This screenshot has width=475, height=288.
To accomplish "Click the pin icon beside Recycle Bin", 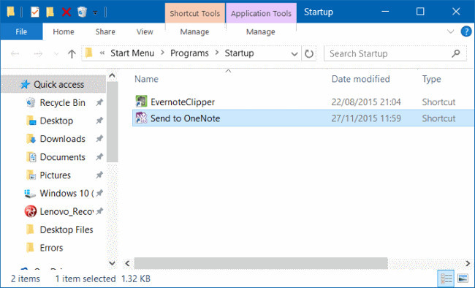I will pos(99,102).
